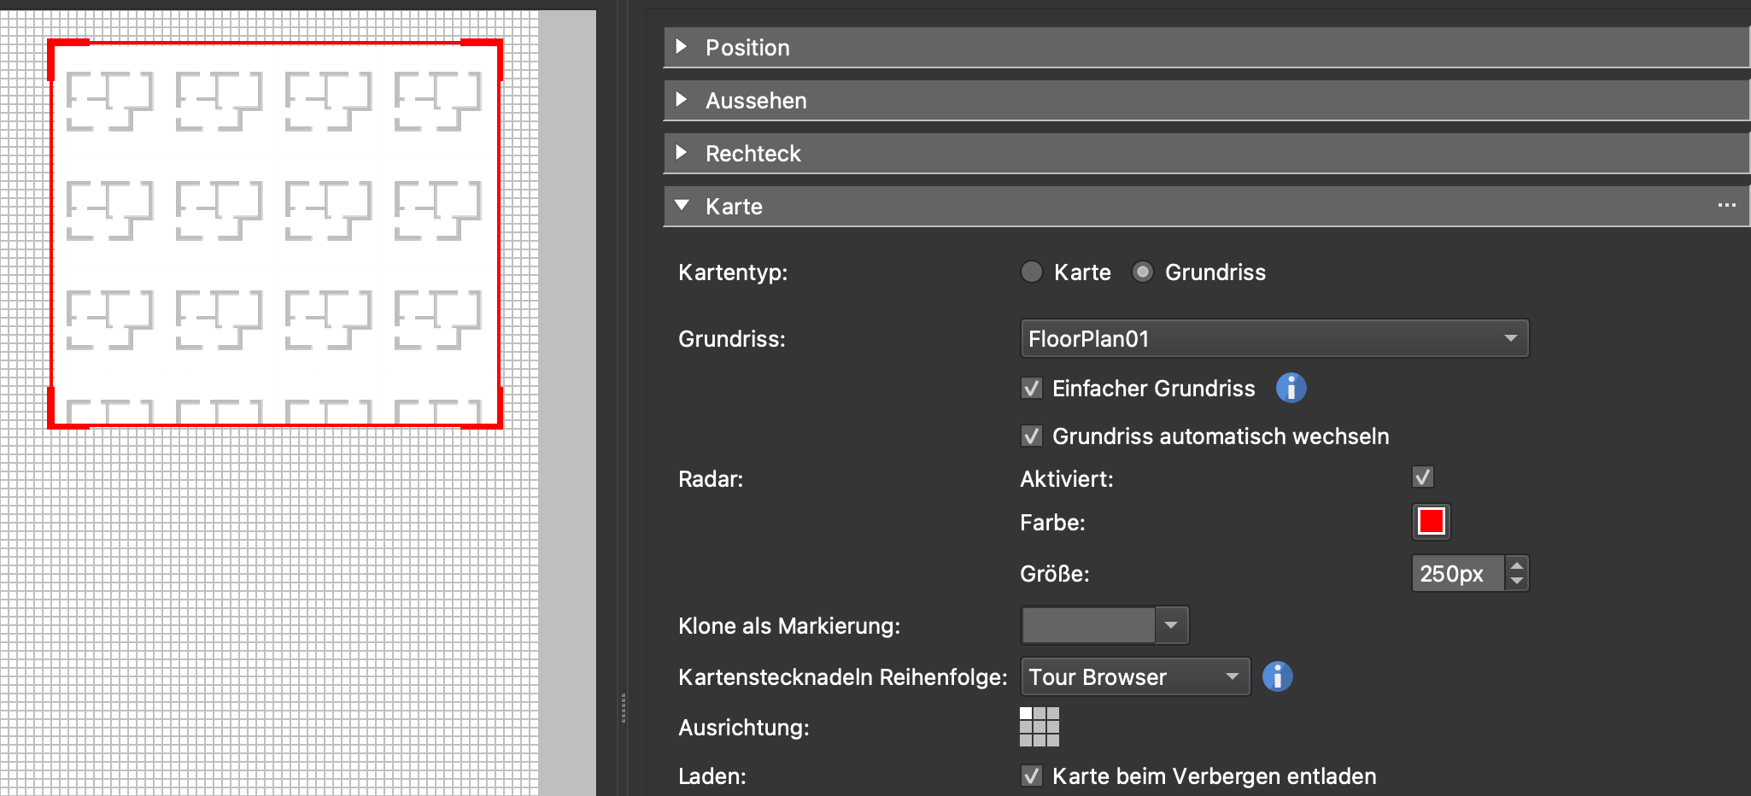1751x796 pixels.
Task: Open the red Radar Farbe color swatch
Action: coord(1431,521)
